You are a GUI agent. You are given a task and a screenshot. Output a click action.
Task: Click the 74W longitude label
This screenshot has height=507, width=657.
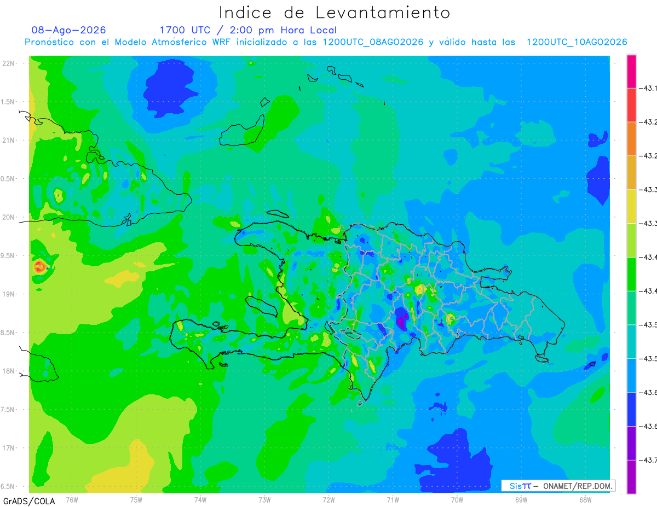pos(200,499)
